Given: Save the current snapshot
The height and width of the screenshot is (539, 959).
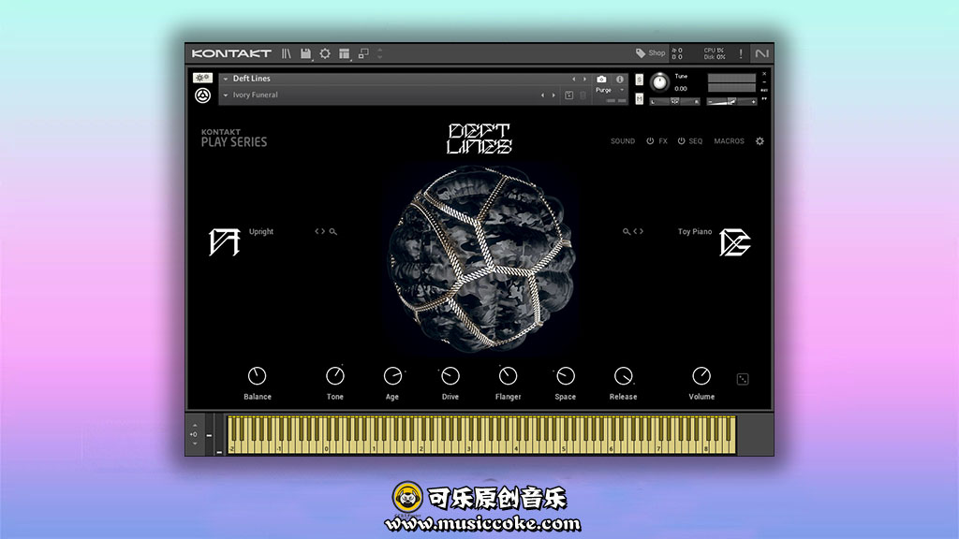Looking at the screenshot, I should (x=568, y=95).
